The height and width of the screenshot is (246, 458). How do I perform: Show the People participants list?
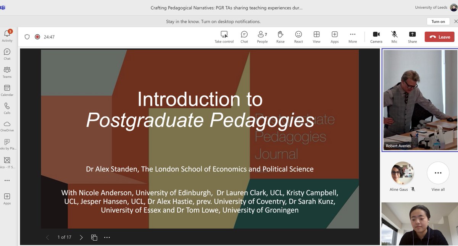[262, 37]
